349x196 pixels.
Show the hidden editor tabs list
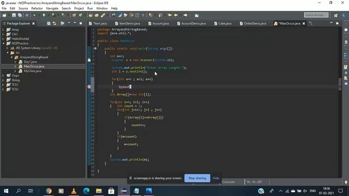tap(311, 23)
